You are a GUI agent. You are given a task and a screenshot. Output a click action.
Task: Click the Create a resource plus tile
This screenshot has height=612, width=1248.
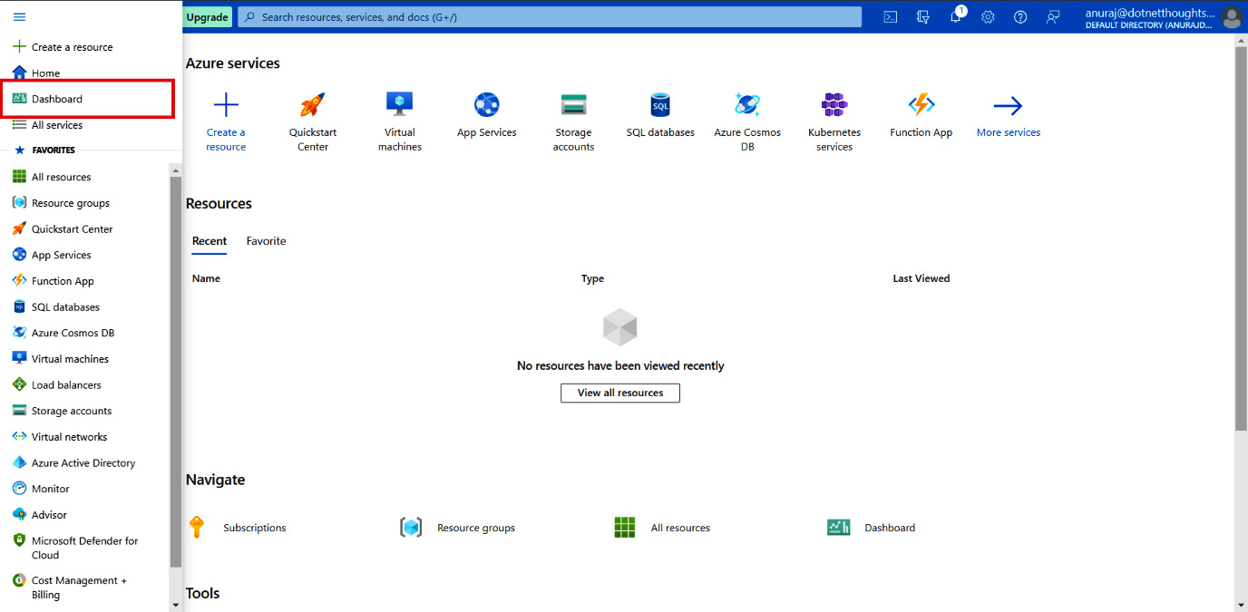click(x=226, y=121)
